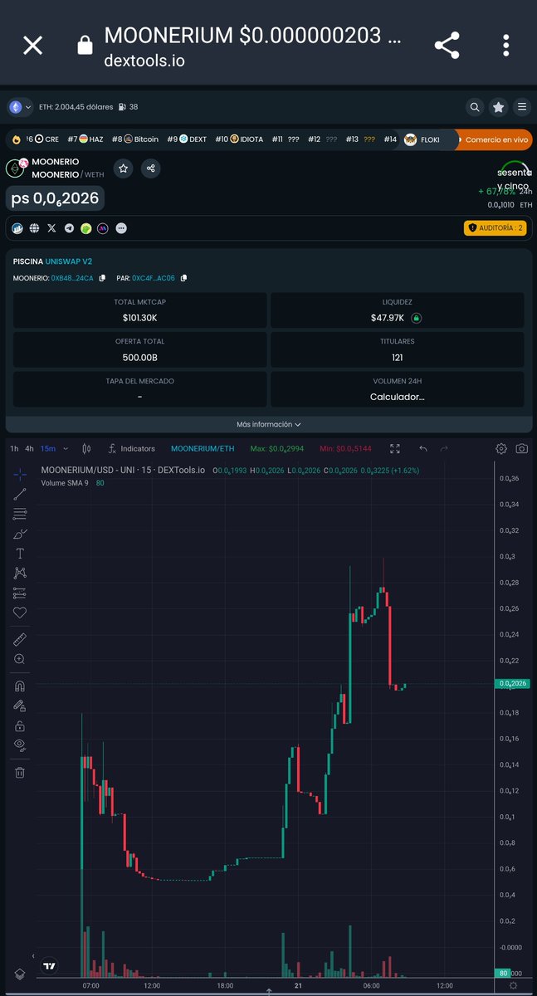Select the 15m timeframe

48,449
